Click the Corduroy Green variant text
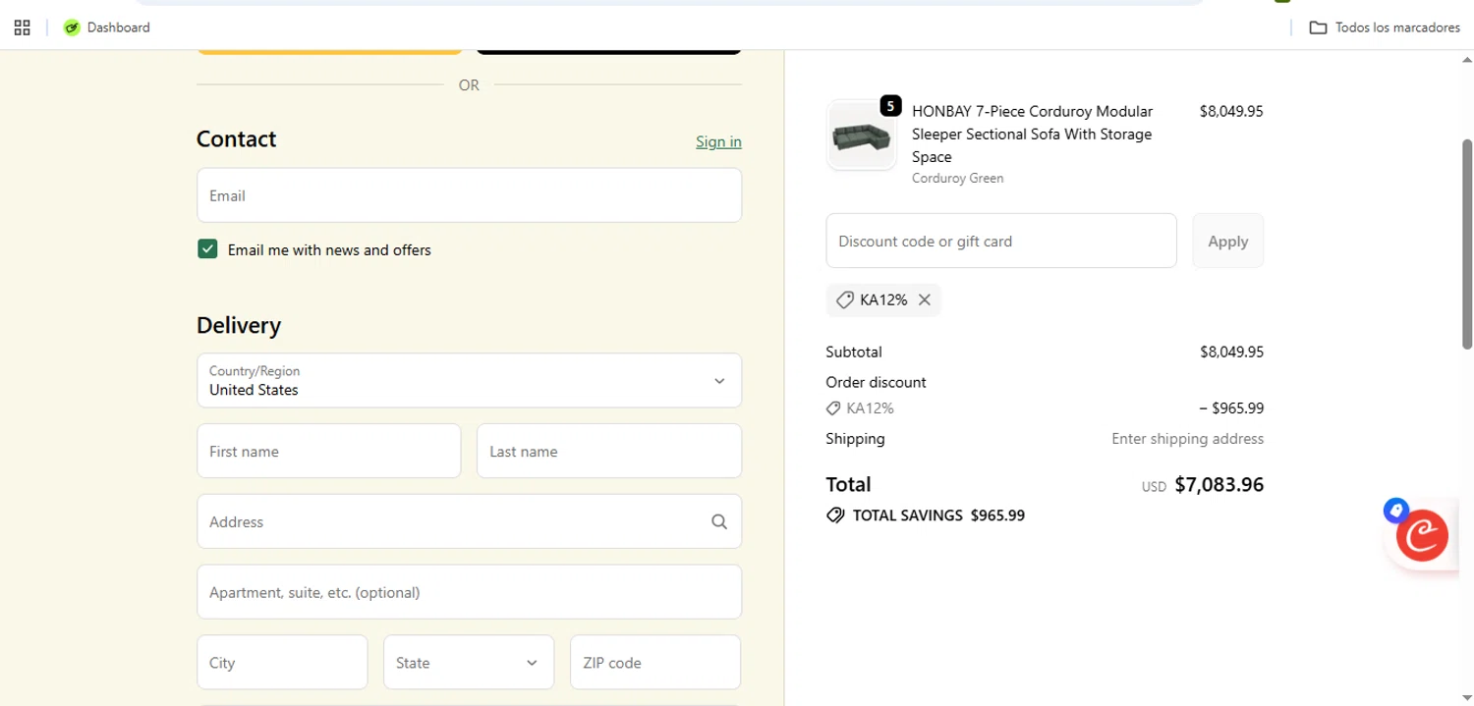 point(957,179)
